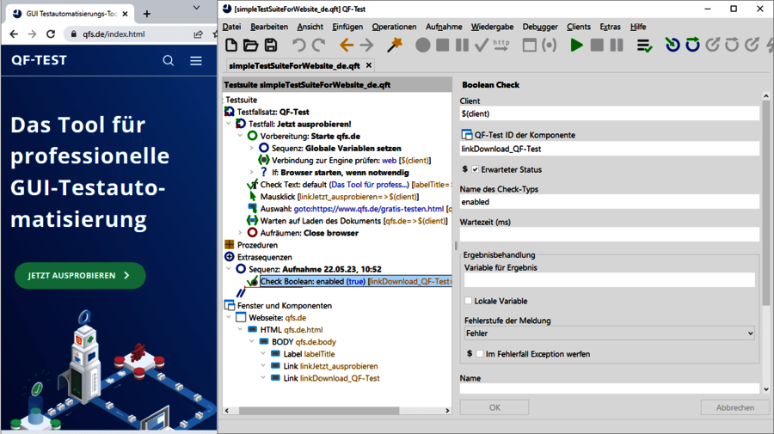This screenshot has width=774, height=434.
Task: Click the Abbrechen button
Action: tap(735, 407)
